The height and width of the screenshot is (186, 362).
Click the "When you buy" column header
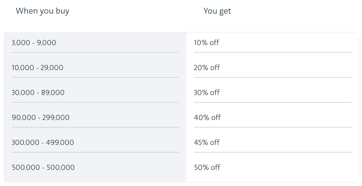click(42, 11)
